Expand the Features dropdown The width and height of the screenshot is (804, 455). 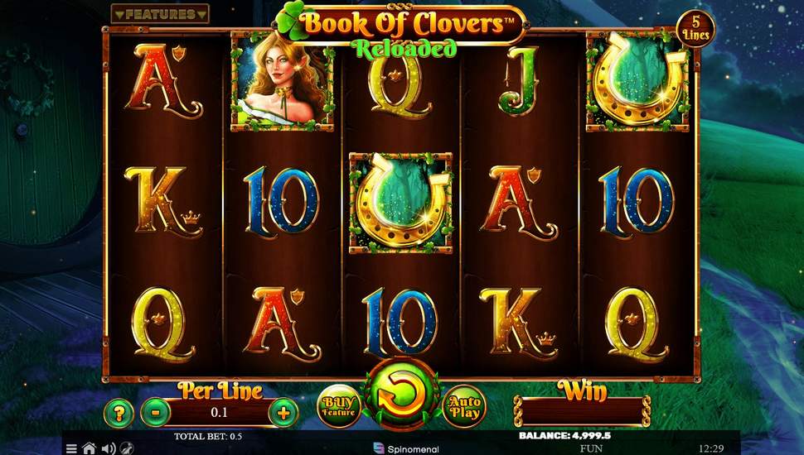coord(160,14)
